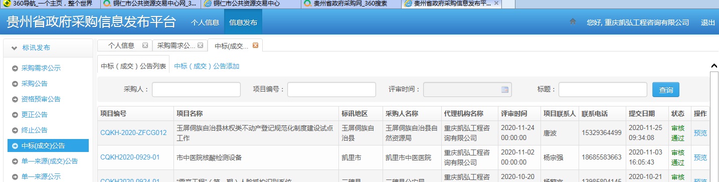Click arrow icon beside 资格预审公告

15,99
